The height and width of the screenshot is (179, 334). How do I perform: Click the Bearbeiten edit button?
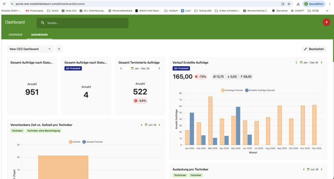(x=314, y=49)
